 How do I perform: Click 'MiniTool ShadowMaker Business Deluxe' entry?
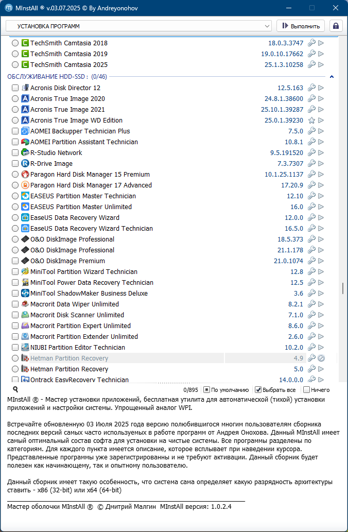pos(89,294)
